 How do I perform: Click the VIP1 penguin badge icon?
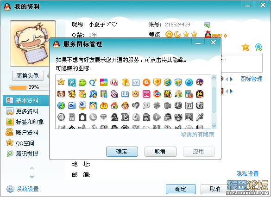pos(214,35)
